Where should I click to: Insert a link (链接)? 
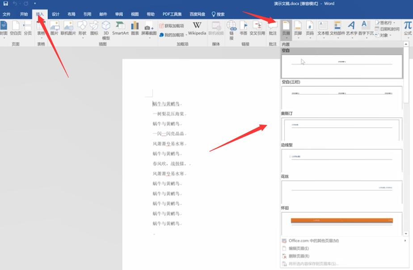[x=232, y=30]
